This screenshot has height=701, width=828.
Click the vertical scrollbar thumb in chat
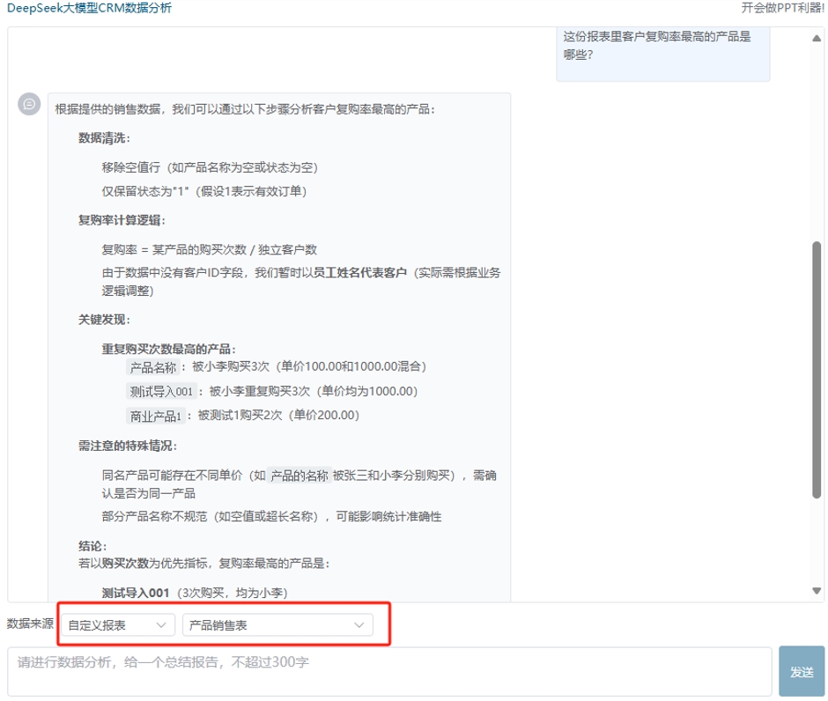click(817, 370)
